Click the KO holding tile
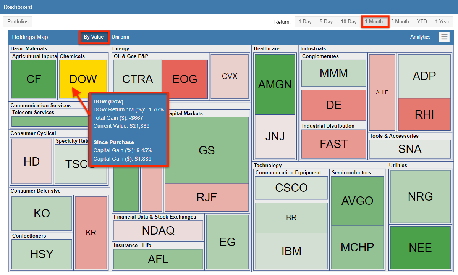The height and width of the screenshot is (275, 458). [x=42, y=214]
